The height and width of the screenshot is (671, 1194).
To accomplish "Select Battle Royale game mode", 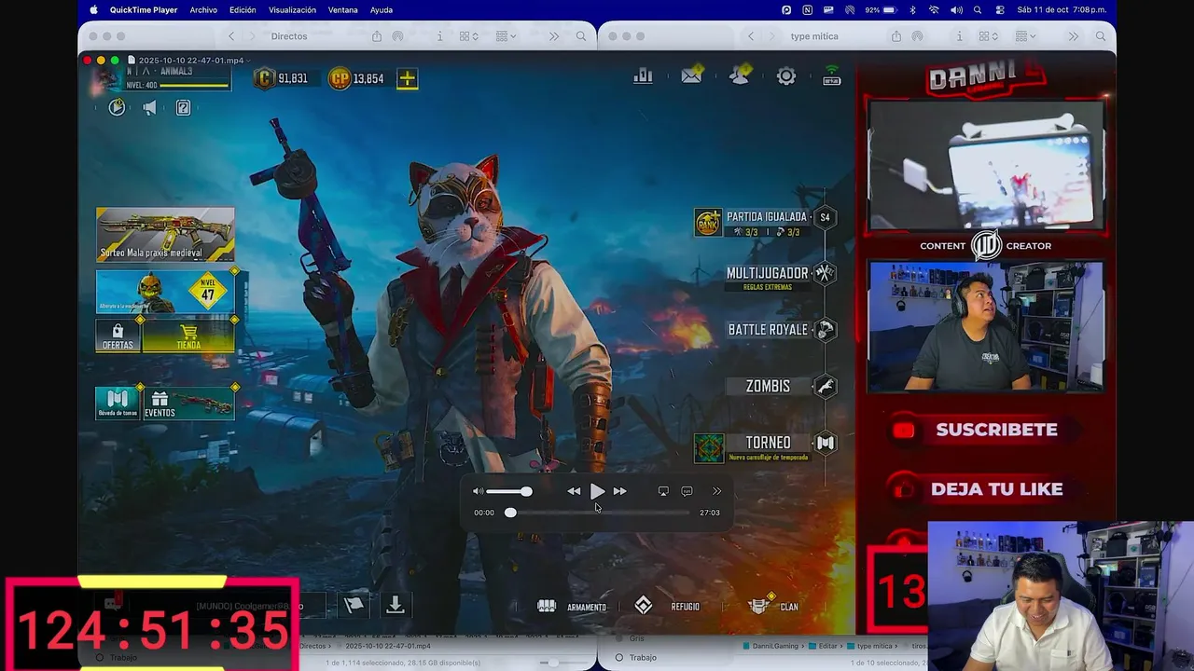I will point(782,330).
